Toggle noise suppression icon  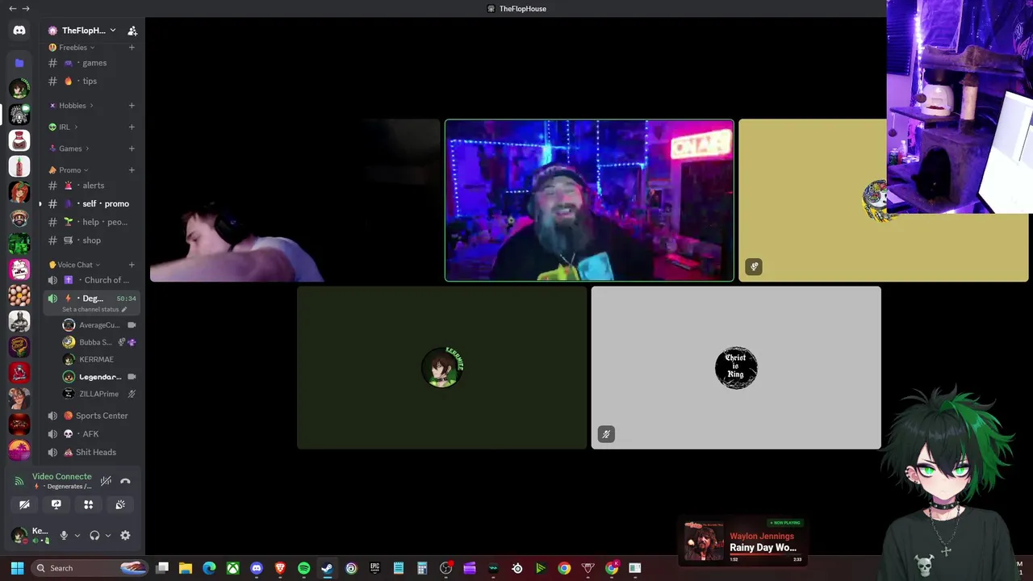pos(106,481)
